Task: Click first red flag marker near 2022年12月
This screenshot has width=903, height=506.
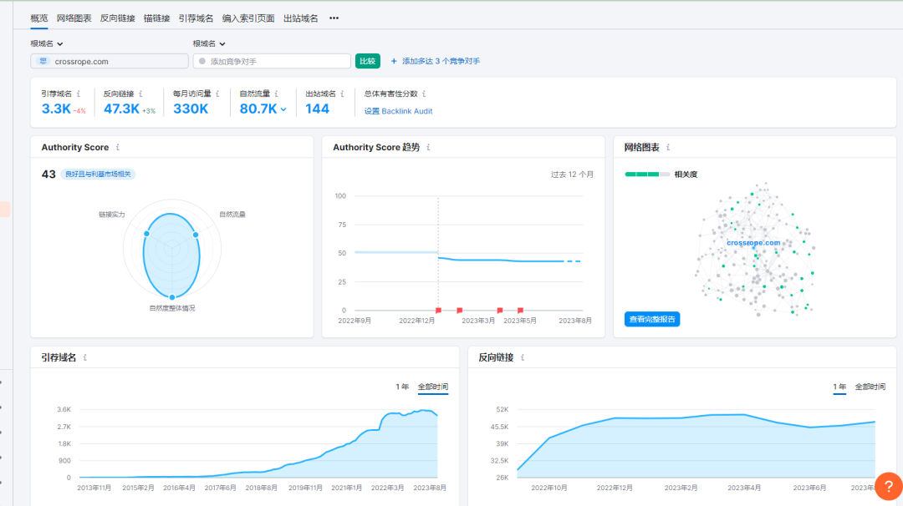Action: (x=438, y=311)
